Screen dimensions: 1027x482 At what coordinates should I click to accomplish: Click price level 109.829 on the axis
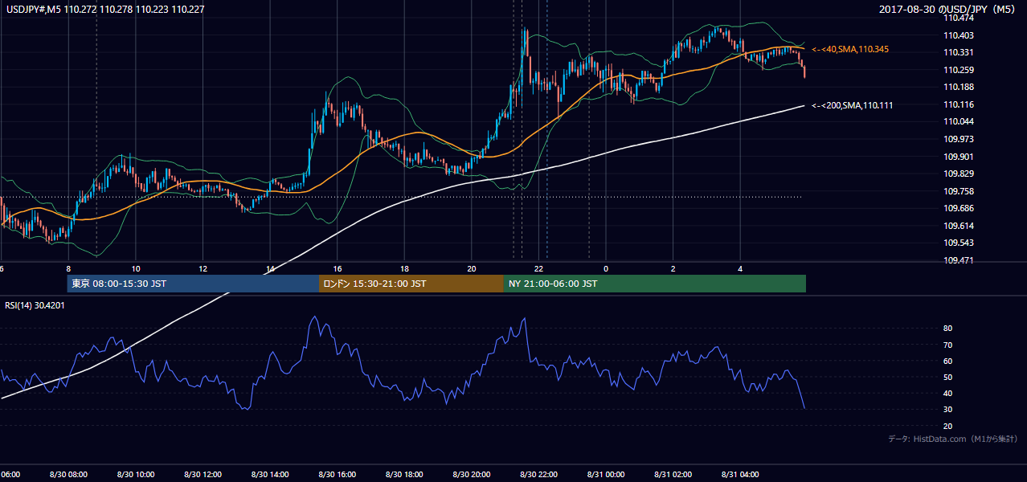click(958, 174)
